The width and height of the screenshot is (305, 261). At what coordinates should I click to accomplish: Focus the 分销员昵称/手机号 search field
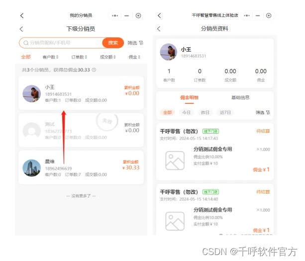tap(61, 43)
